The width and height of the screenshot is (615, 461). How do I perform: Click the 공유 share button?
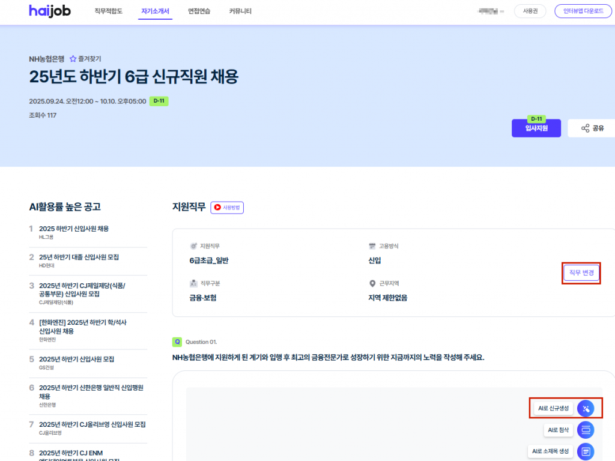tap(592, 128)
